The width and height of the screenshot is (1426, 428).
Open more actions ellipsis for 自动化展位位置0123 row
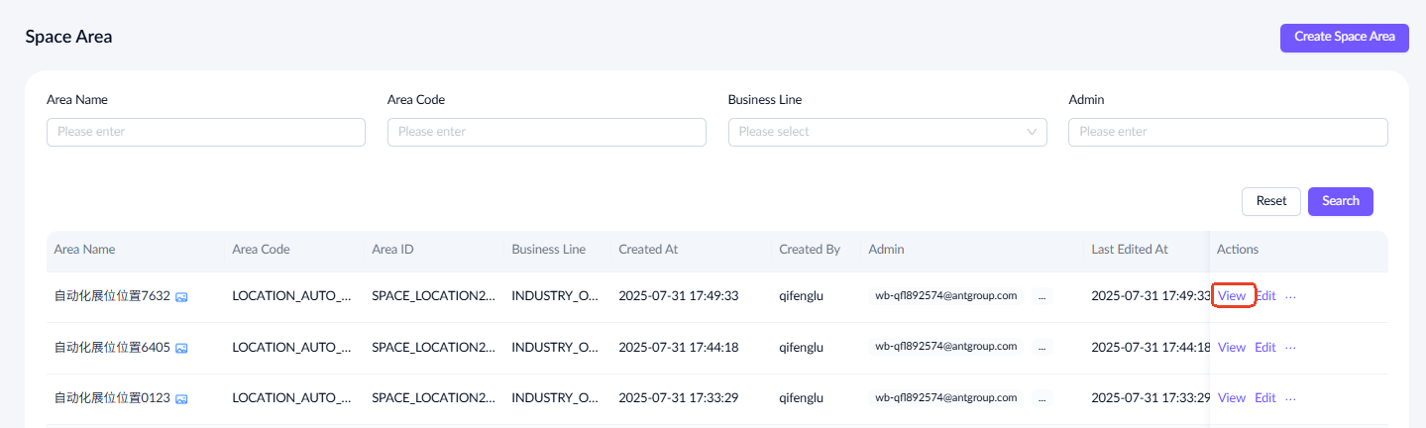pos(1290,398)
